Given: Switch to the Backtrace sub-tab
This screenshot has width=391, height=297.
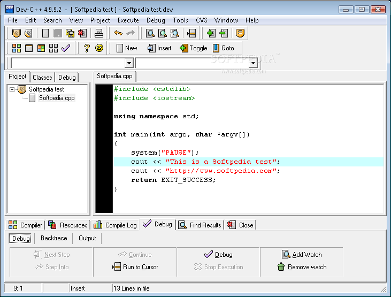Looking at the screenshot, I should point(54,238).
